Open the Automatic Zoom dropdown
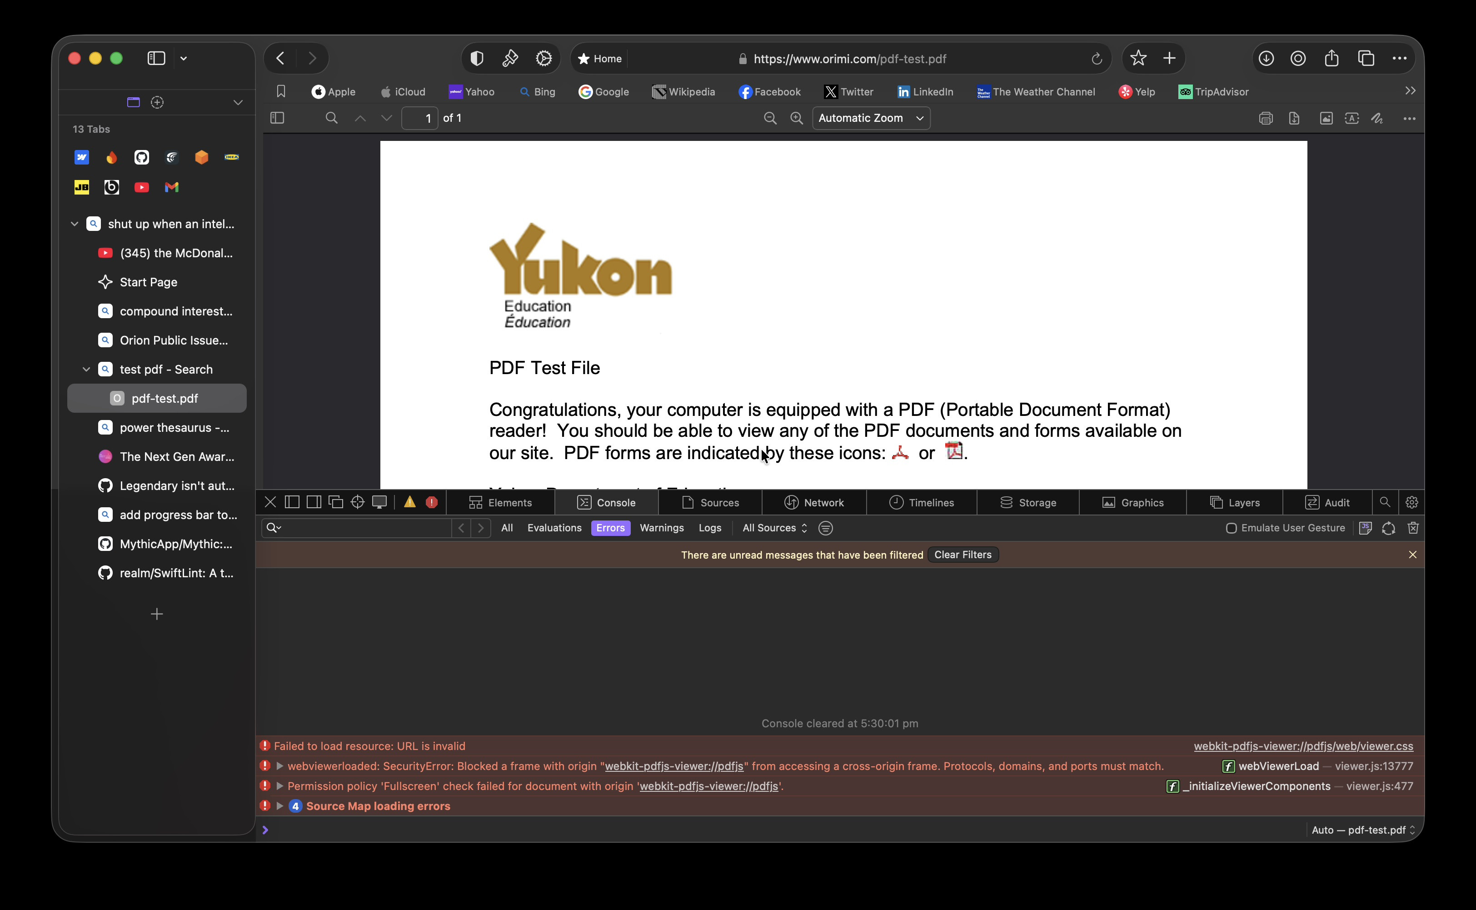The width and height of the screenshot is (1476, 910). tap(871, 119)
